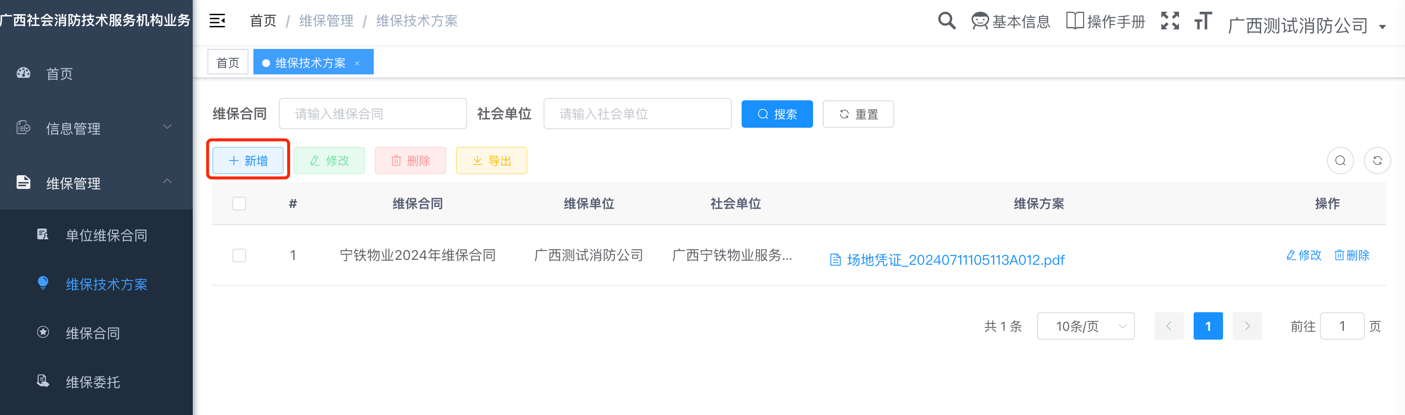Focus the 社会单位 search input
Screen dimensions: 1405x415
[637, 114]
